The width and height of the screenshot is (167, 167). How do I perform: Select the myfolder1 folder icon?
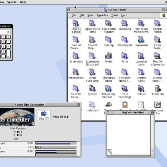tap(92, 105)
